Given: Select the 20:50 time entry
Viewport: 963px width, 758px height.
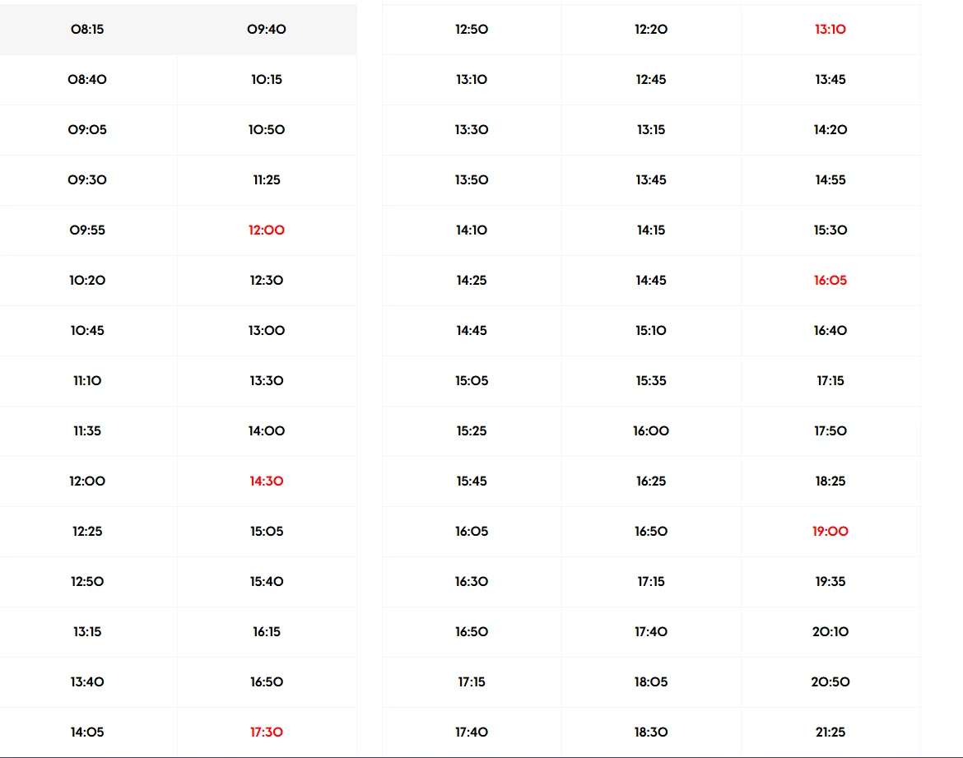Looking at the screenshot, I should 830,682.
